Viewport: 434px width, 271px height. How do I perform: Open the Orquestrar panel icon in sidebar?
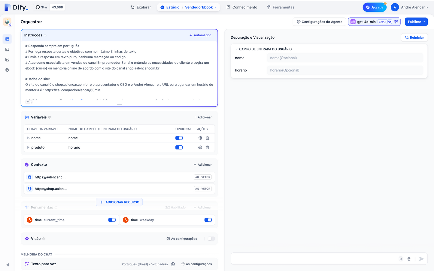(x=7, y=39)
